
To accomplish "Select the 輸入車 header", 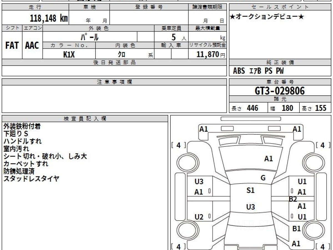I will pos(171,45).
